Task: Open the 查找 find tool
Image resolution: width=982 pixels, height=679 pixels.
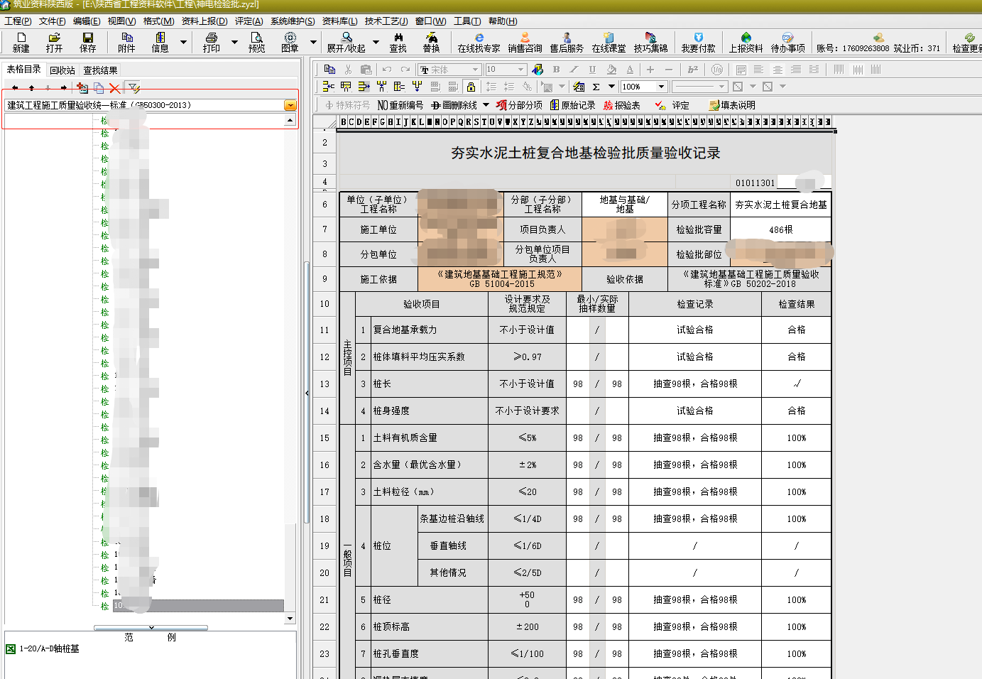Action: click(x=398, y=42)
